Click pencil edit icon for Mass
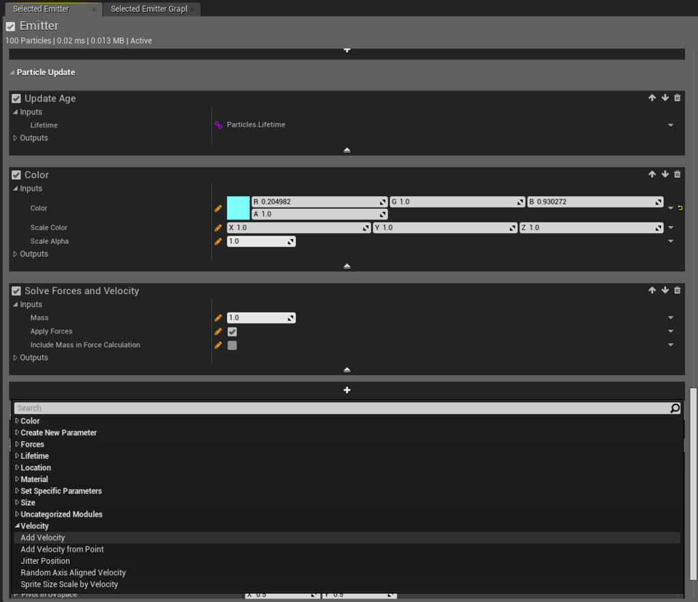698x602 pixels. [x=218, y=318]
